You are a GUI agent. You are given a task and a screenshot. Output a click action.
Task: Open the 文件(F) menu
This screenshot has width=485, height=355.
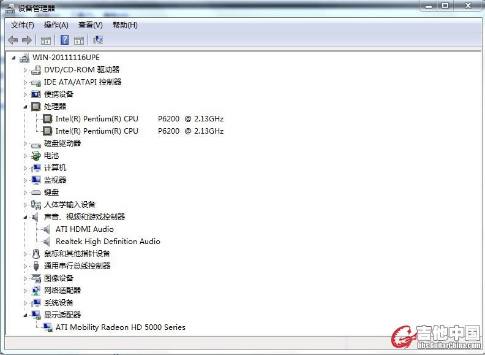(x=23, y=25)
